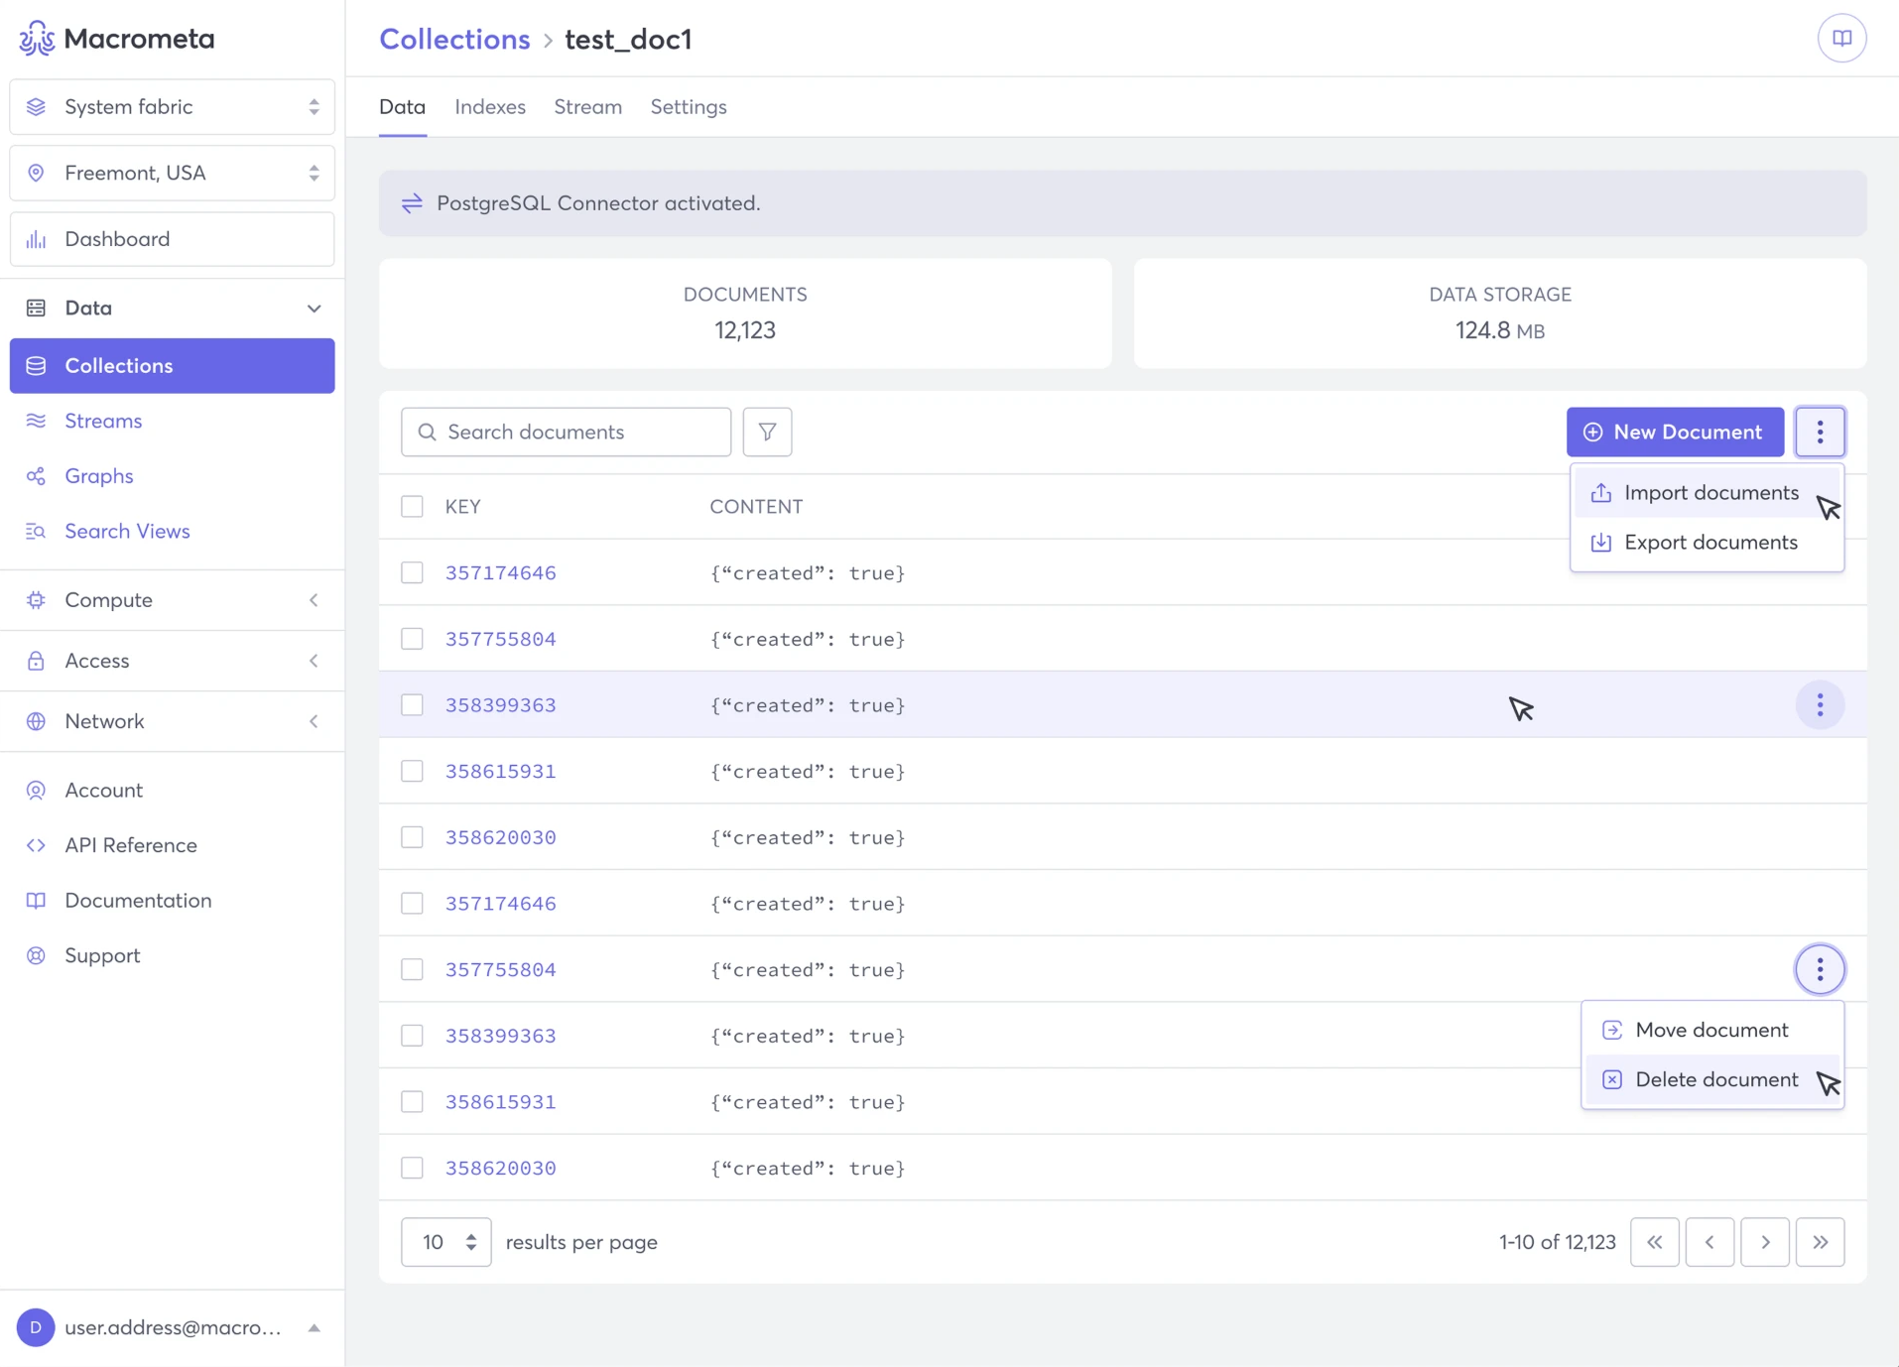Check the last 358620030 row checkbox
Image resolution: width=1899 pixels, height=1367 pixels.
click(412, 1168)
